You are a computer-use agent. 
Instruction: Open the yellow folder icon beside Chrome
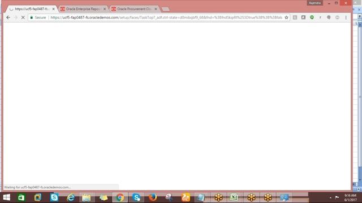104,197
